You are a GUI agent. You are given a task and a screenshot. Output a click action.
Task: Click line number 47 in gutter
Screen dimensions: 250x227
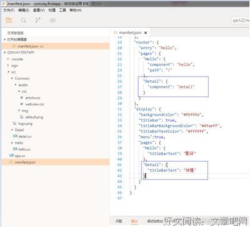pyautogui.click(x=119, y=198)
